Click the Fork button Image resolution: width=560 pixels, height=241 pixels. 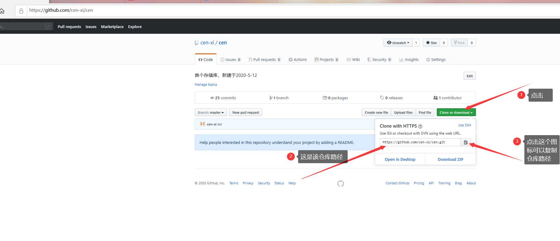pyautogui.click(x=459, y=43)
